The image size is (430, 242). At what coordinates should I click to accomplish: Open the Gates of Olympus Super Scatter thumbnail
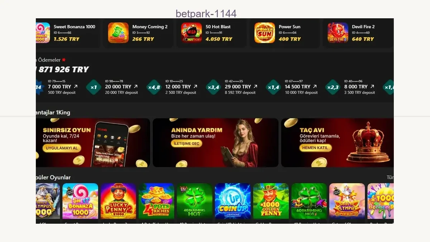coord(347,201)
